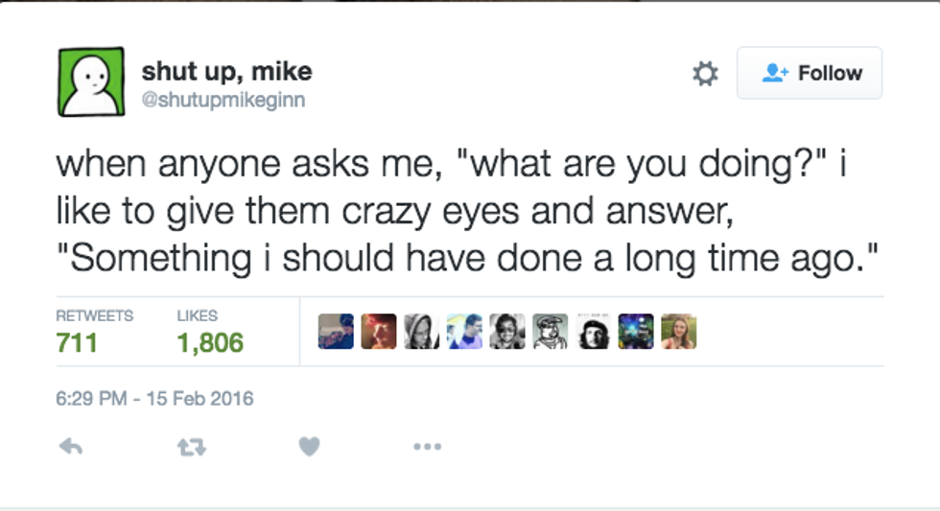Open the last avatar of smiling woman
The height and width of the screenshot is (511, 940).
[x=678, y=331]
